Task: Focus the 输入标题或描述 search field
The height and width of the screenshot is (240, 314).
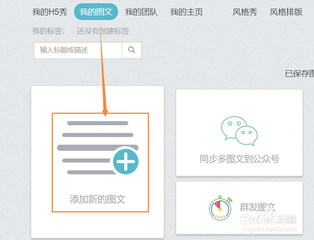Action: [x=78, y=50]
